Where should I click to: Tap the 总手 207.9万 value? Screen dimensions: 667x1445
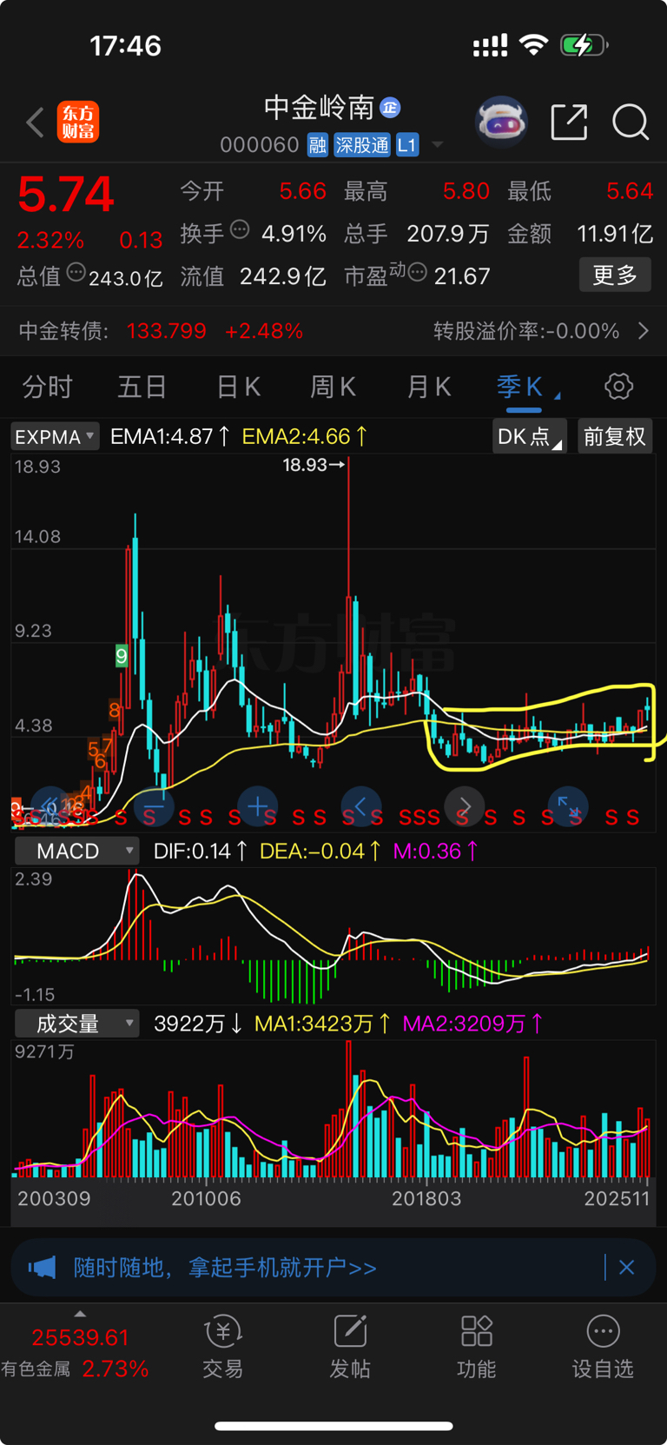(448, 234)
